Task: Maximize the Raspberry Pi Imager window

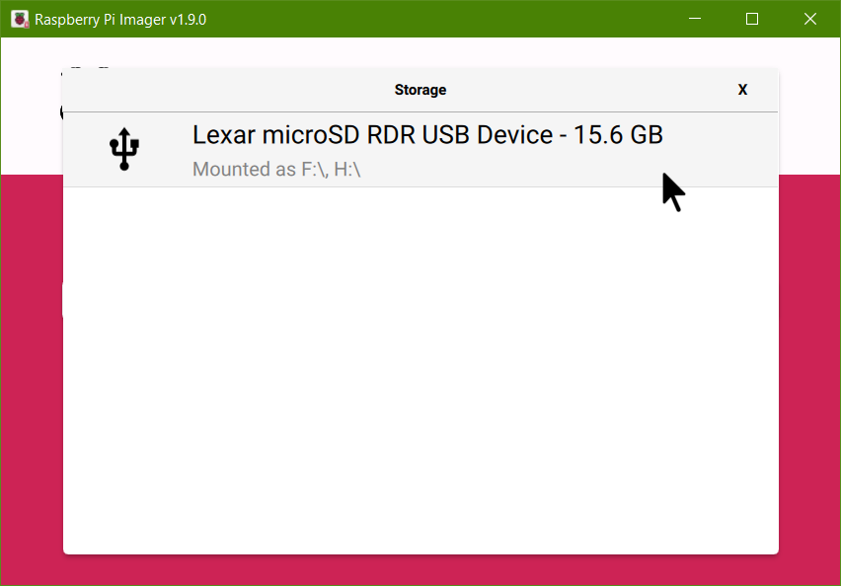Action: [x=752, y=19]
